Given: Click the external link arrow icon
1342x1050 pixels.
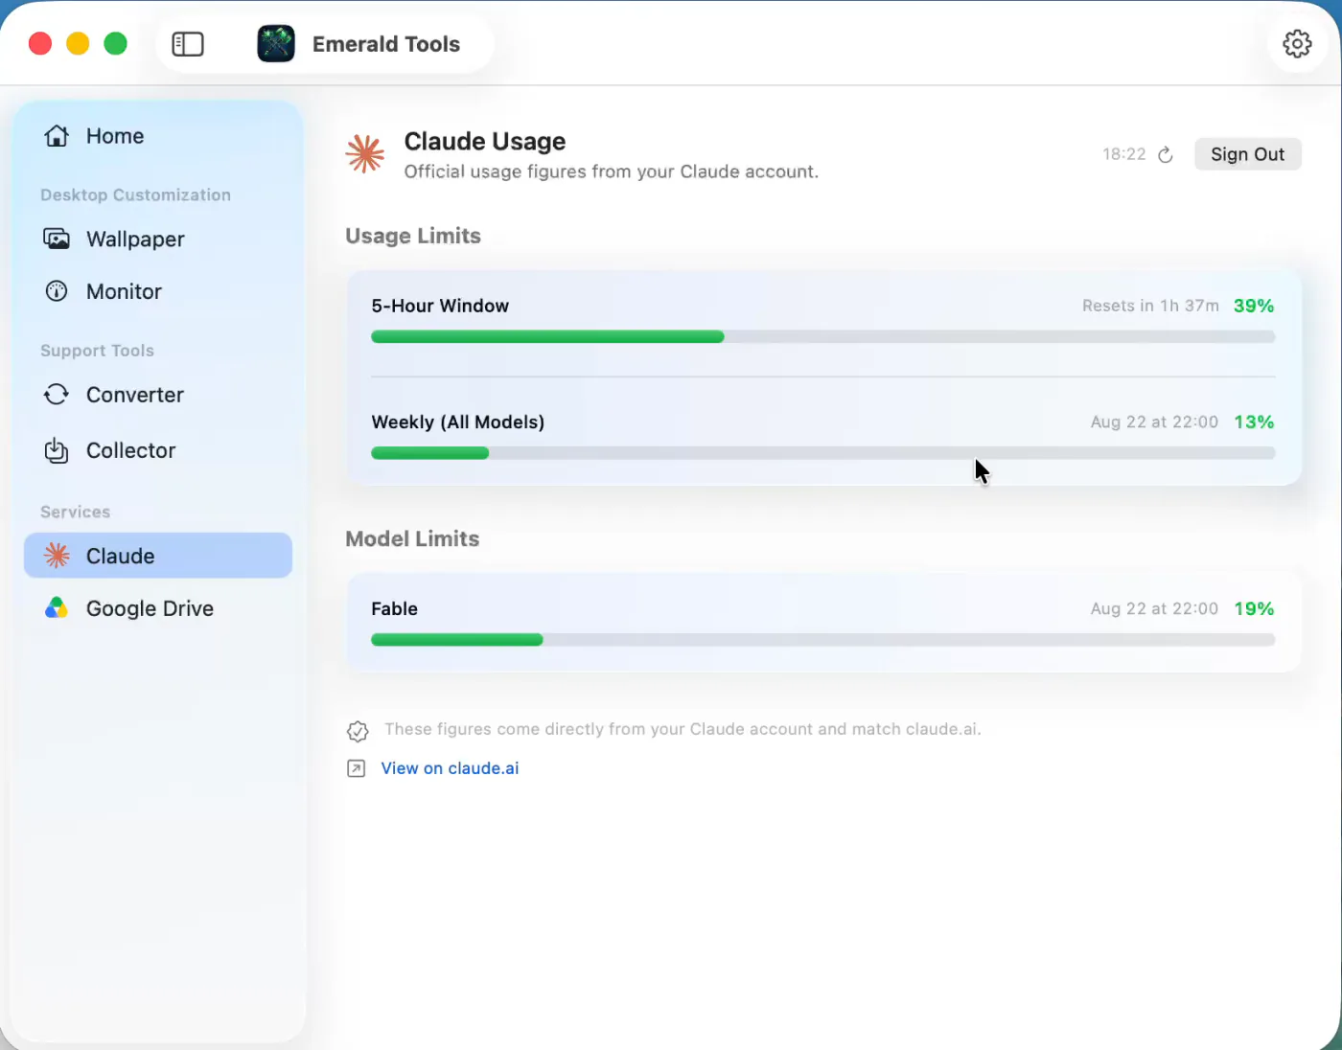Looking at the screenshot, I should pyautogui.click(x=356, y=768).
